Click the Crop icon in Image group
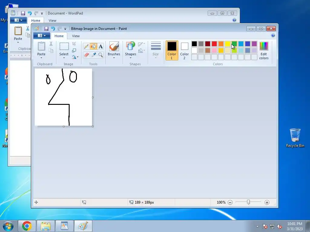 74,43
